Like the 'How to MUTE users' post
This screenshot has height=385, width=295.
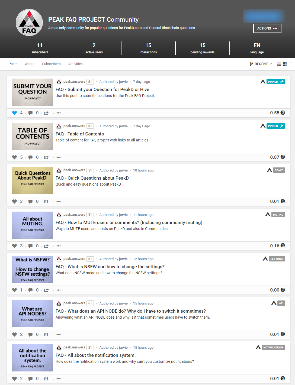pos(15,246)
